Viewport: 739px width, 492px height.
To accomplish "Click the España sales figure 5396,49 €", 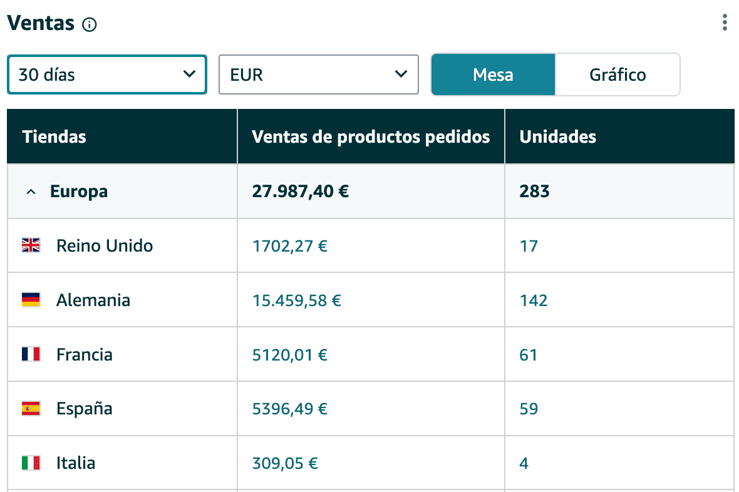I will tap(289, 408).
